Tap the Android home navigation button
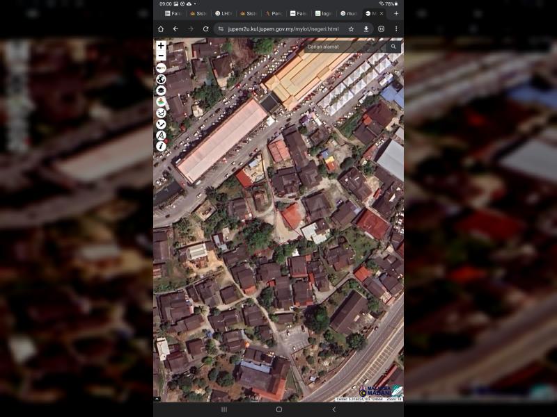This screenshot has height=417, width=557. (278, 409)
